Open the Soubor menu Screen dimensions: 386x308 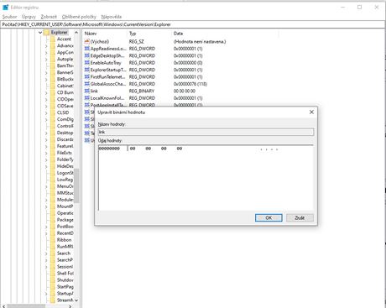coord(9,17)
